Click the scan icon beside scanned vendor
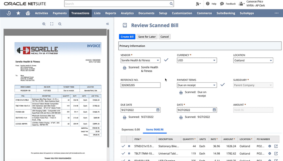283x161 pixels. 125,68
